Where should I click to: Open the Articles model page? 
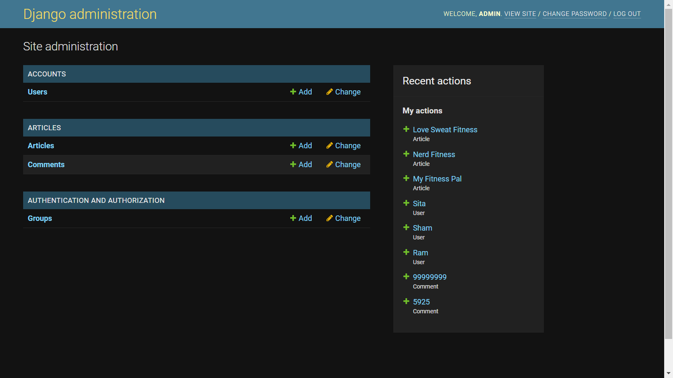tap(40, 145)
